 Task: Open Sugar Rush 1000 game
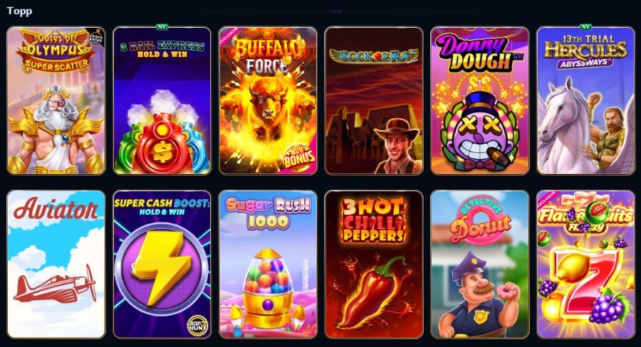click(268, 265)
